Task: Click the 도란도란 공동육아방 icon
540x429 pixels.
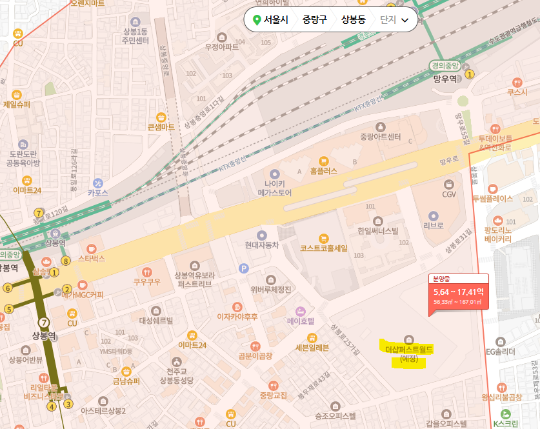Action: pyautogui.click(x=23, y=145)
